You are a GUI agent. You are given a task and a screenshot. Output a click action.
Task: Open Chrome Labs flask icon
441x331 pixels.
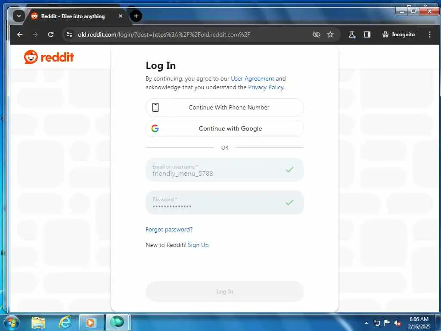[x=352, y=34]
